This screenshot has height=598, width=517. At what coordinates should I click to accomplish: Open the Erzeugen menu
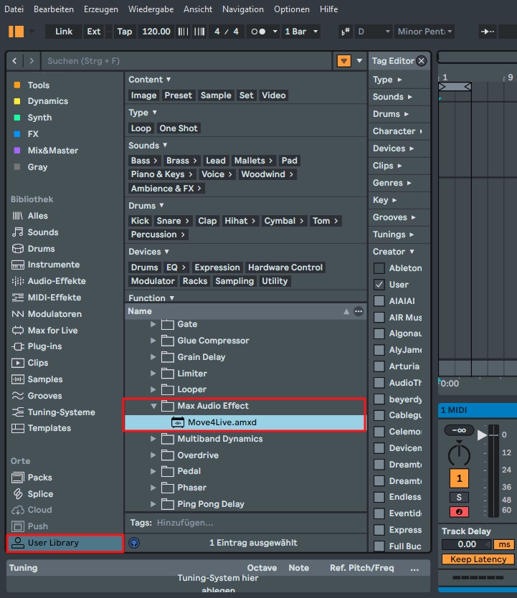[101, 9]
